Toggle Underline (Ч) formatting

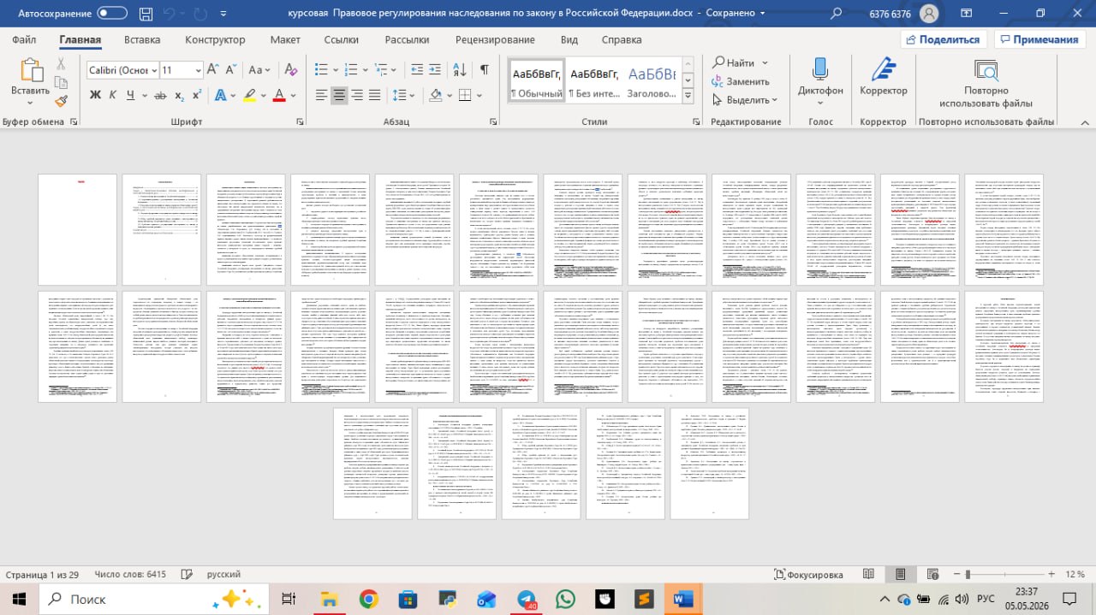click(x=130, y=96)
